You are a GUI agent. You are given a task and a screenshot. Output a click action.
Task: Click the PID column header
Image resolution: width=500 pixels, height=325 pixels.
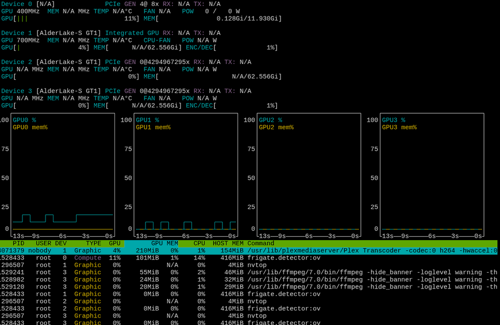coord(18,243)
